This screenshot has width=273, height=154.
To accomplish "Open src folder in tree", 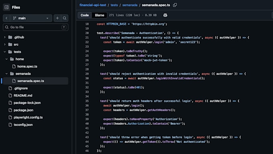I will click(x=16, y=45).
